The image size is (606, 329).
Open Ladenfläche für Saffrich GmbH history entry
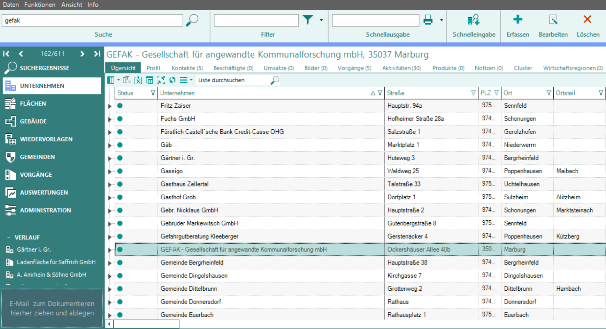[51, 262]
